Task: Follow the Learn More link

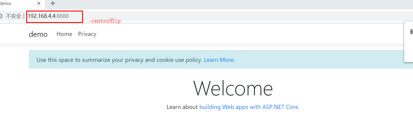Action: [218, 60]
